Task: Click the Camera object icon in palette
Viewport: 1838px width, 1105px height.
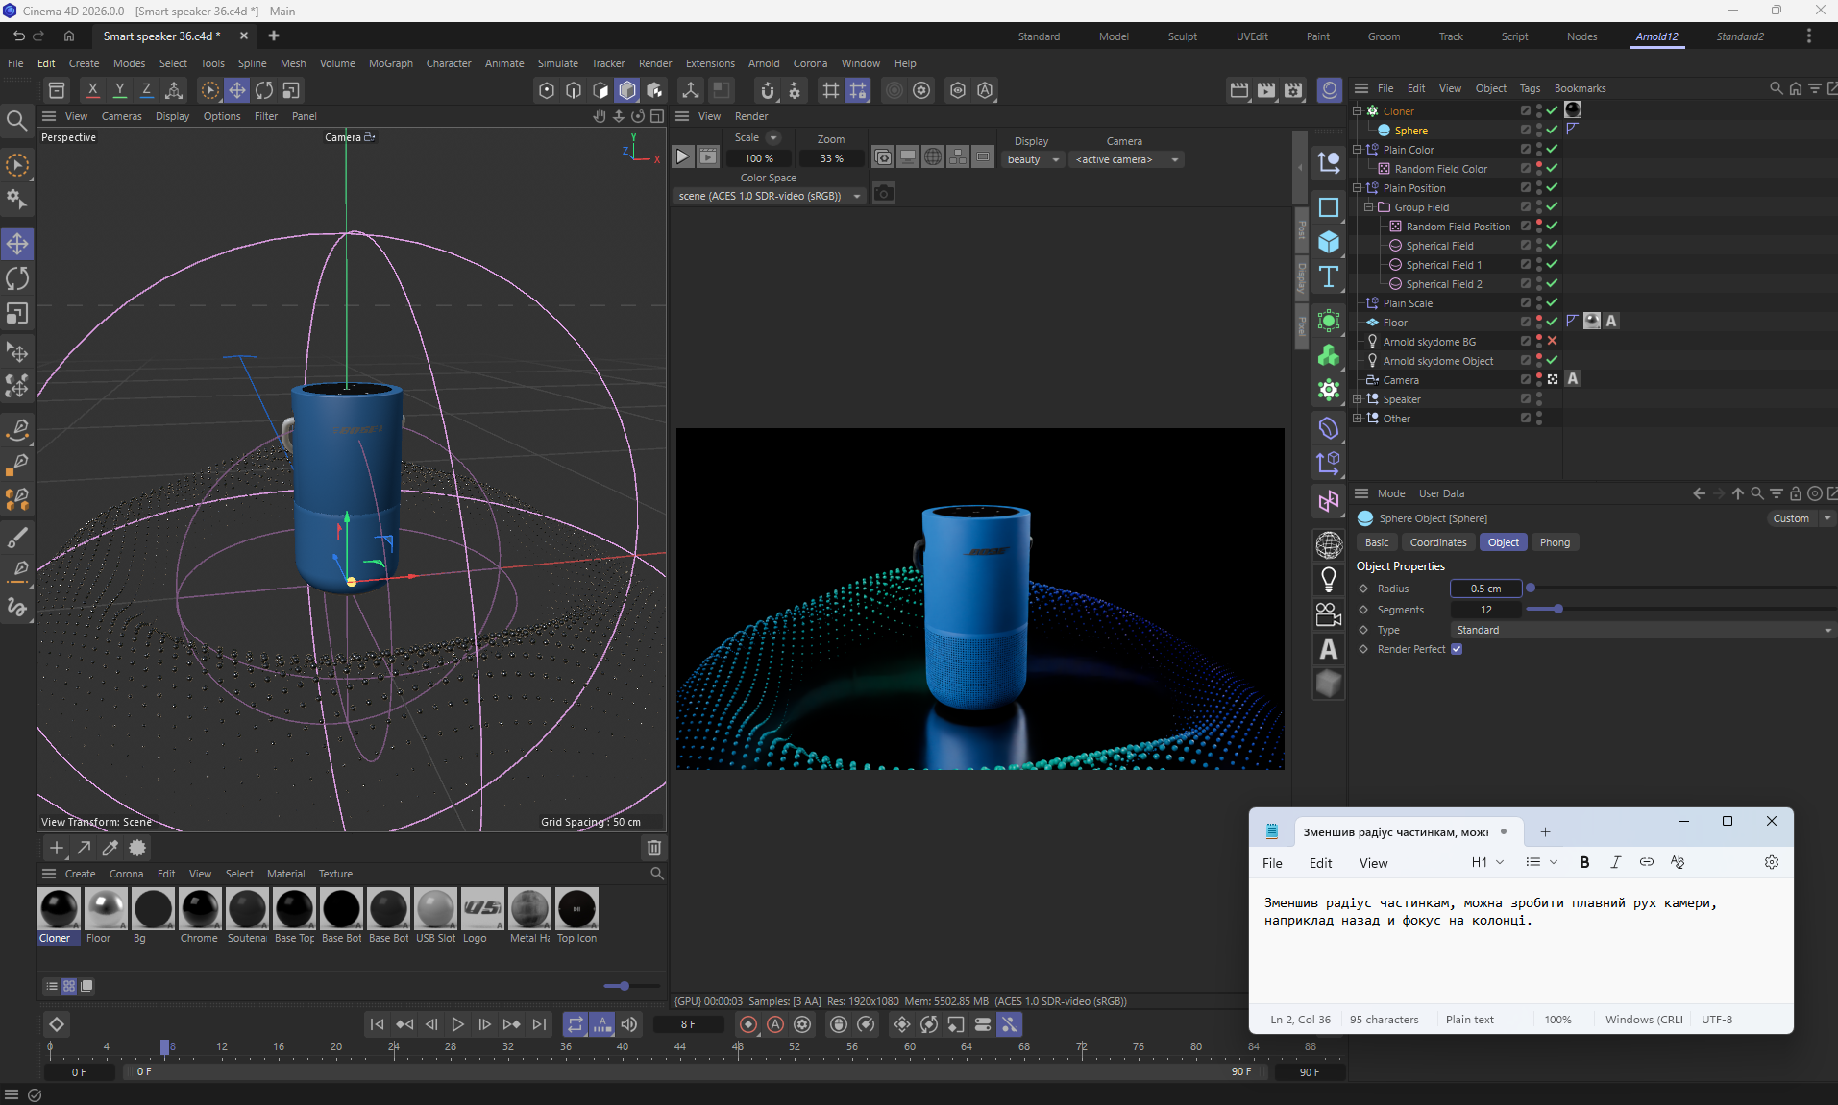Action: coord(1329,614)
